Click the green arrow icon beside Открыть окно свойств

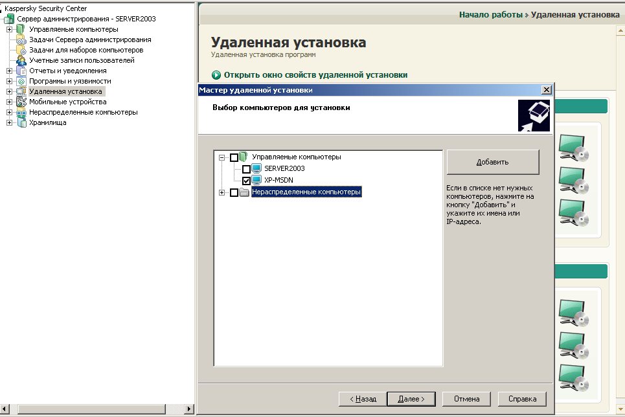pos(216,75)
